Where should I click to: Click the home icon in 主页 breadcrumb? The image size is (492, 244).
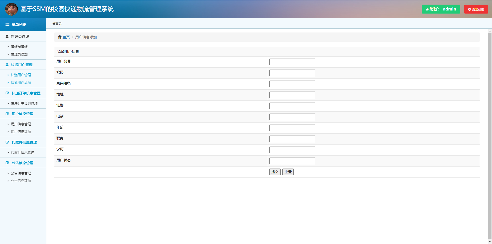pos(60,37)
